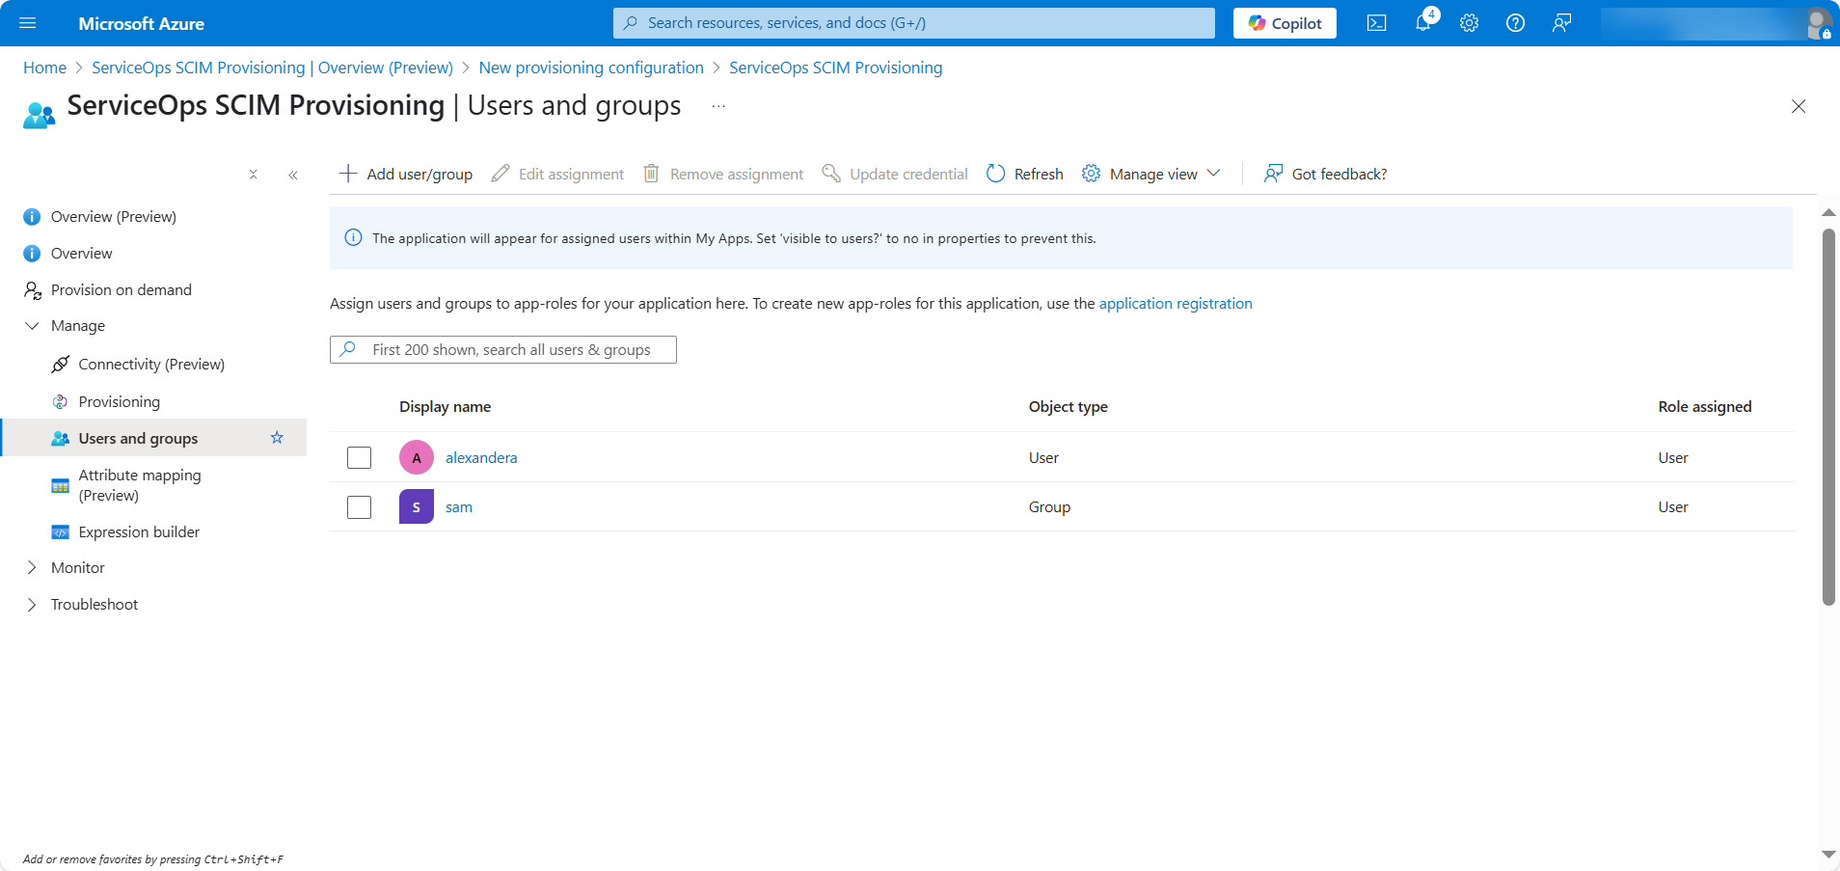Expand the Monitor section
The image size is (1840, 871).
pos(32,567)
